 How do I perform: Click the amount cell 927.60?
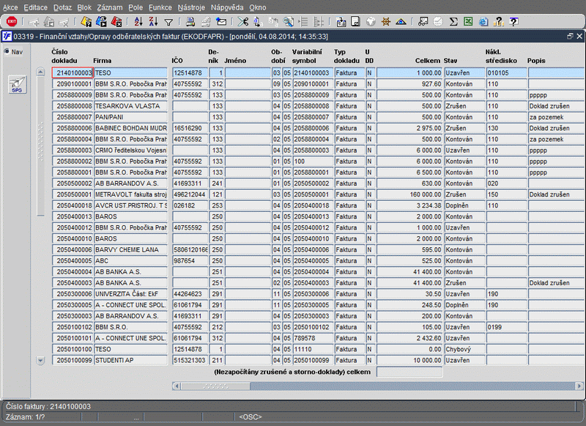click(409, 84)
